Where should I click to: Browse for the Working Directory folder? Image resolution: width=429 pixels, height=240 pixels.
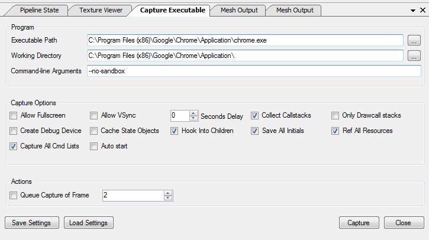tap(414, 56)
